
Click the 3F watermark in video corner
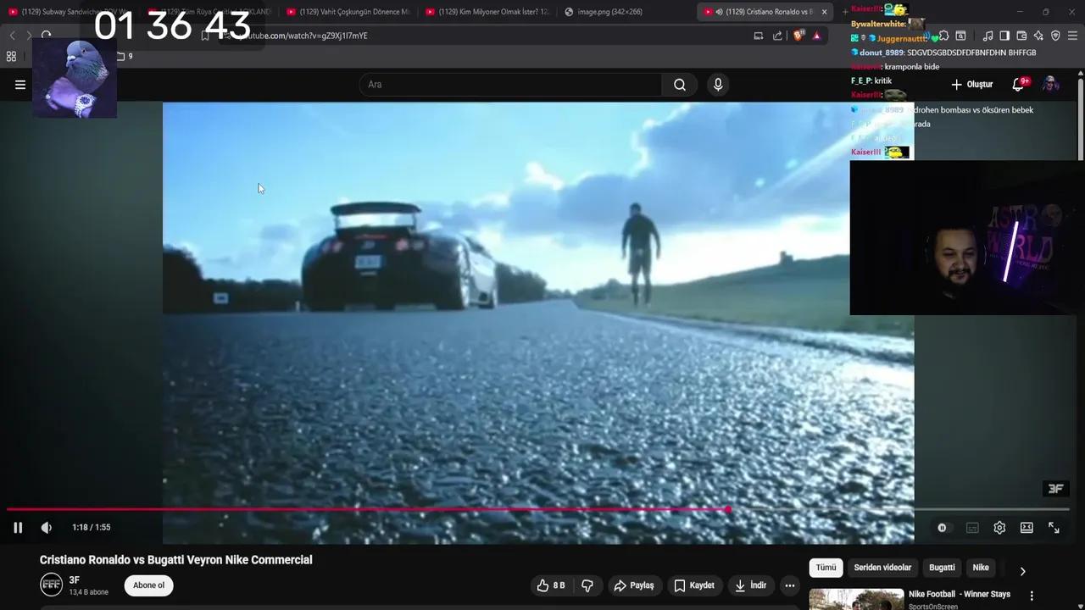click(x=1055, y=489)
